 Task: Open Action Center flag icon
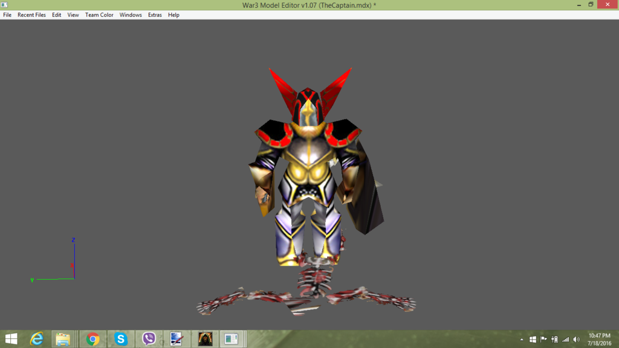click(543, 340)
